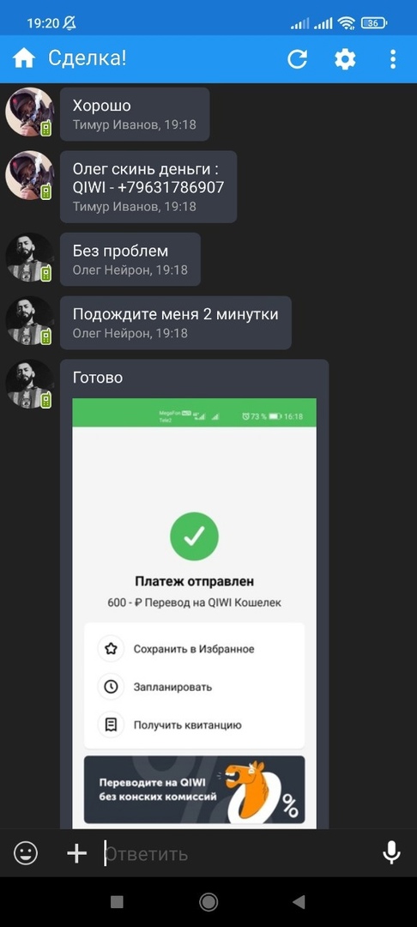Start voice input with microphone icon
Viewport: 417px width, 927px height.
coord(391,853)
